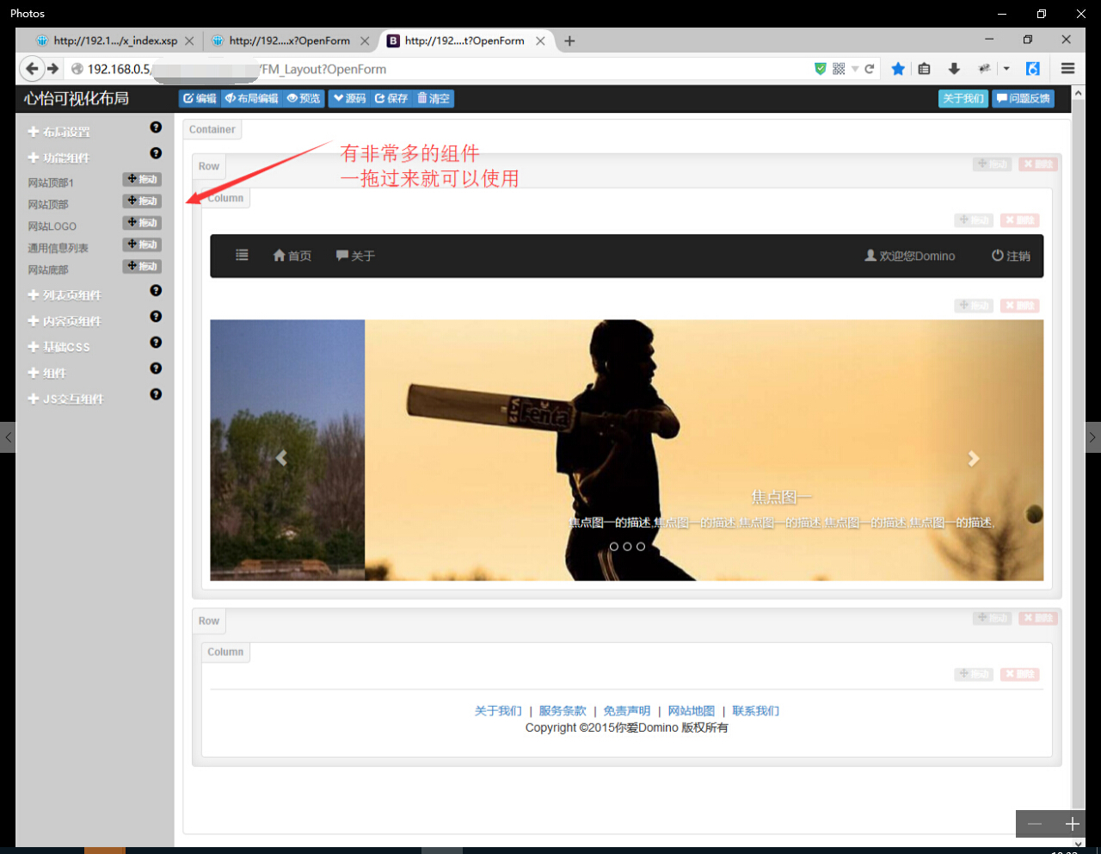Click the 拖动 handle for 通用信息列表
The height and width of the screenshot is (854, 1101).
142,244
